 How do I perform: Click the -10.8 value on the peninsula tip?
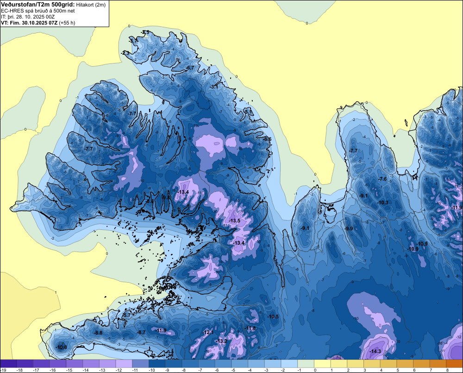coord(62,347)
